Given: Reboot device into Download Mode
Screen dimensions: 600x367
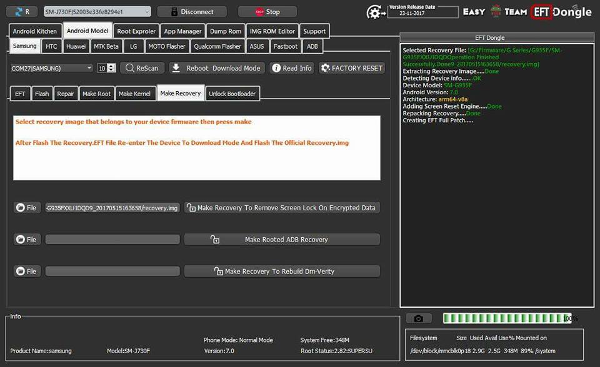Looking at the screenshot, I should coord(217,68).
